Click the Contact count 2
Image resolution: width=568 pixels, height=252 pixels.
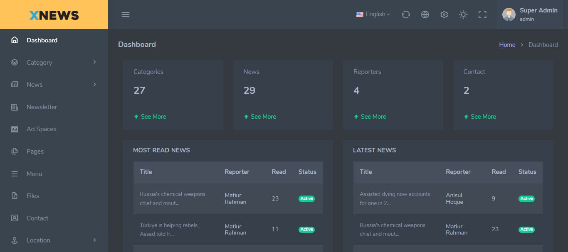point(467,91)
